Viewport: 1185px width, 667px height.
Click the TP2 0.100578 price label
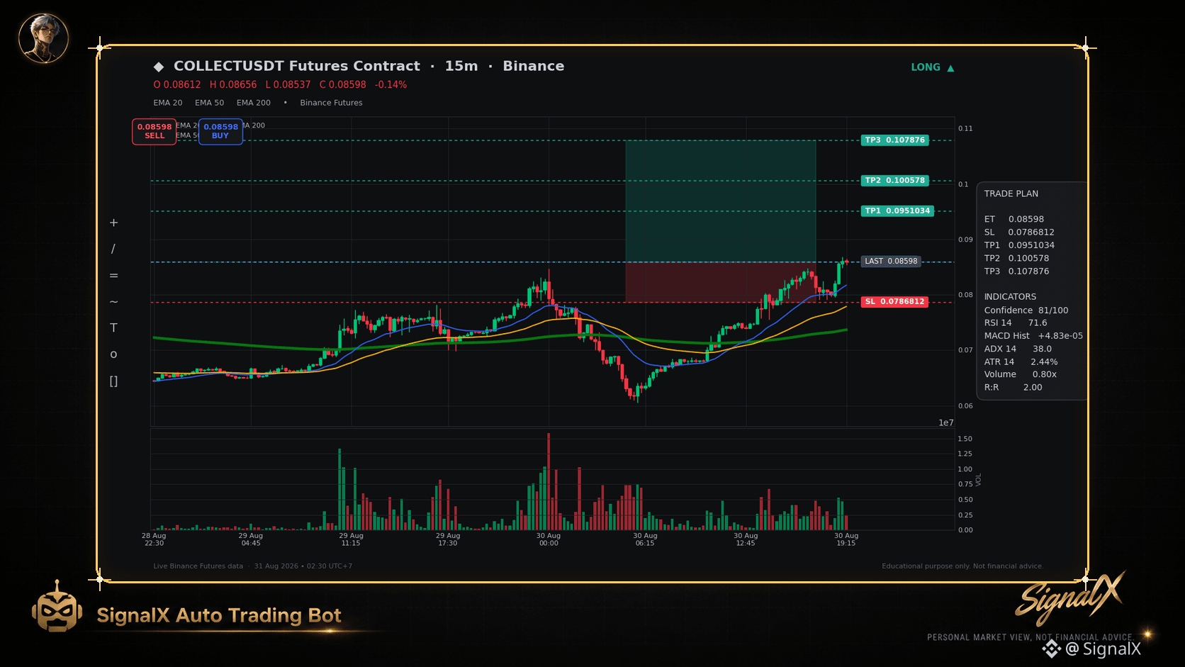click(894, 181)
